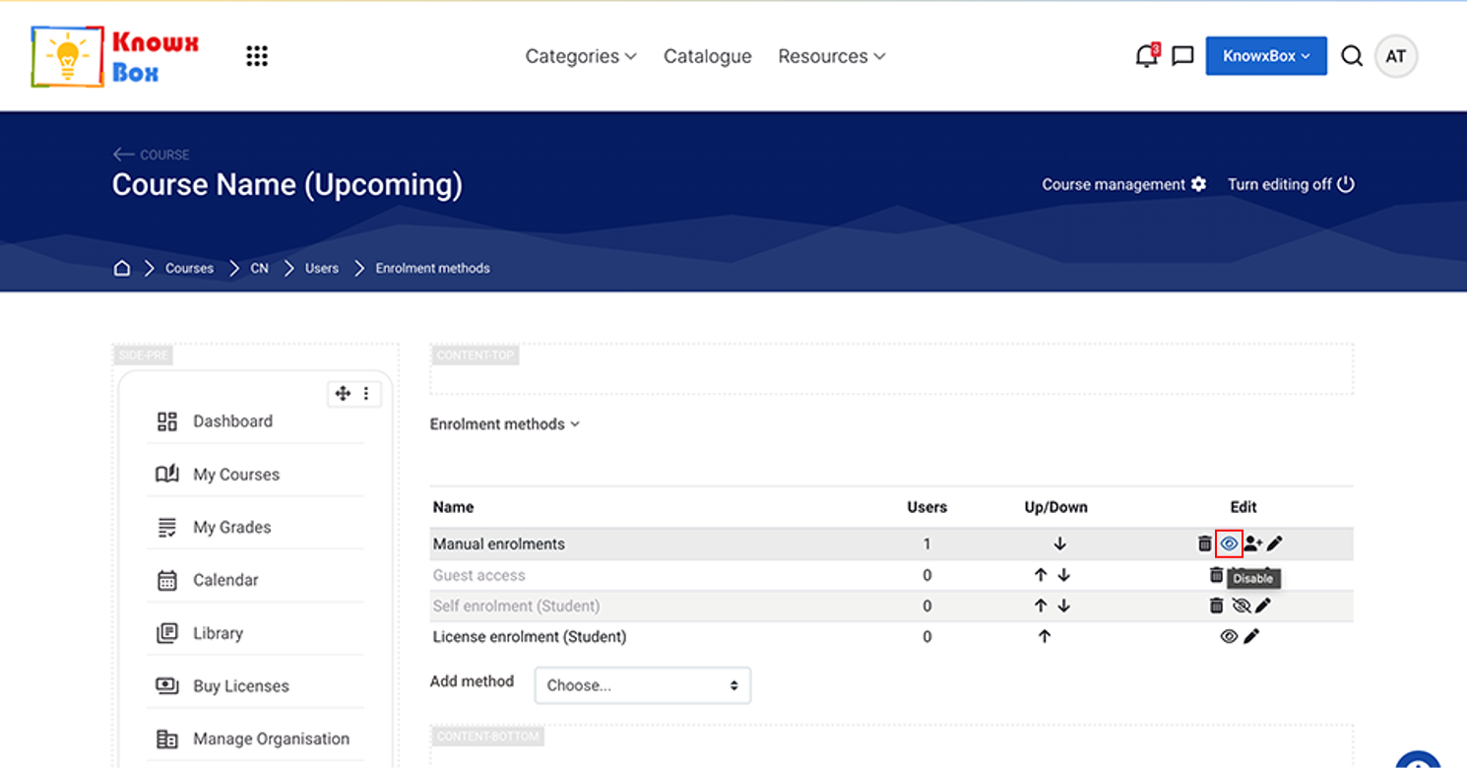Move Self enrolment (Student) up
The width and height of the screenshot is (1467, 768).
click(1041, 606)
